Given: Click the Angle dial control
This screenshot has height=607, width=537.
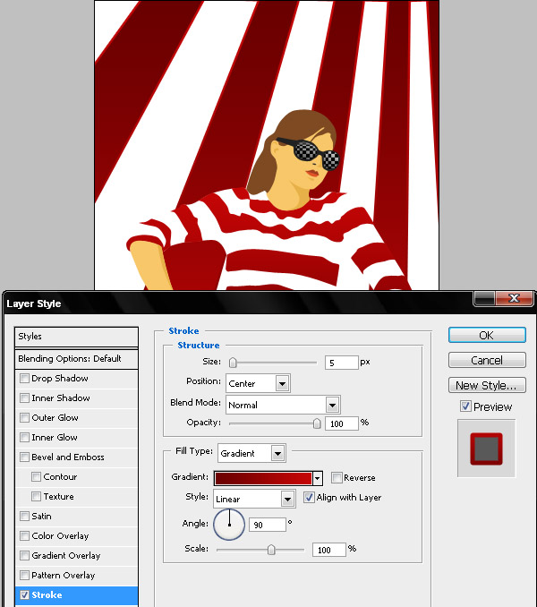Looking at the screenshot, I should tap(229, 525).
